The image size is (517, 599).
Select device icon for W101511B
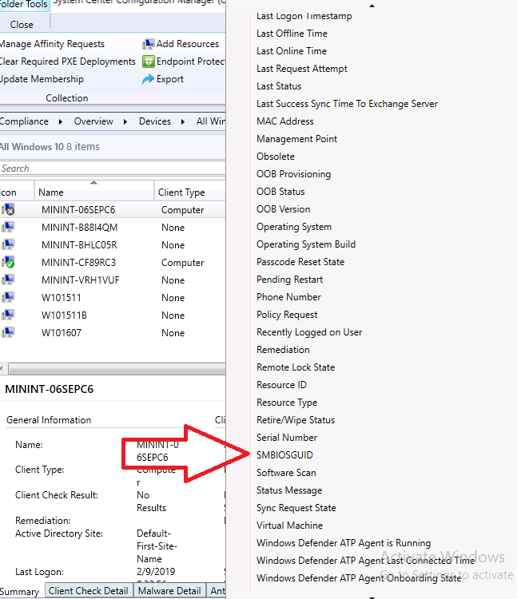[x=8, y=315]
